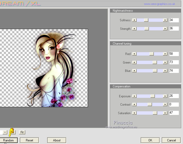Decrease Strength with left arrow
This screenshot has width=183, height=144.
tap(134, 29)
